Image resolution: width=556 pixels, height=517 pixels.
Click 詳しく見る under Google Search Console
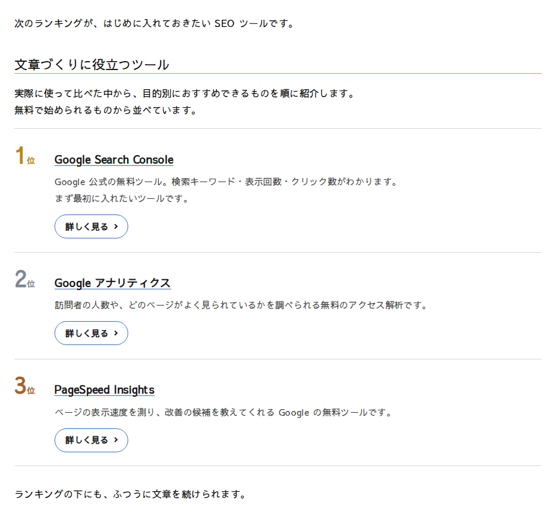91,226
